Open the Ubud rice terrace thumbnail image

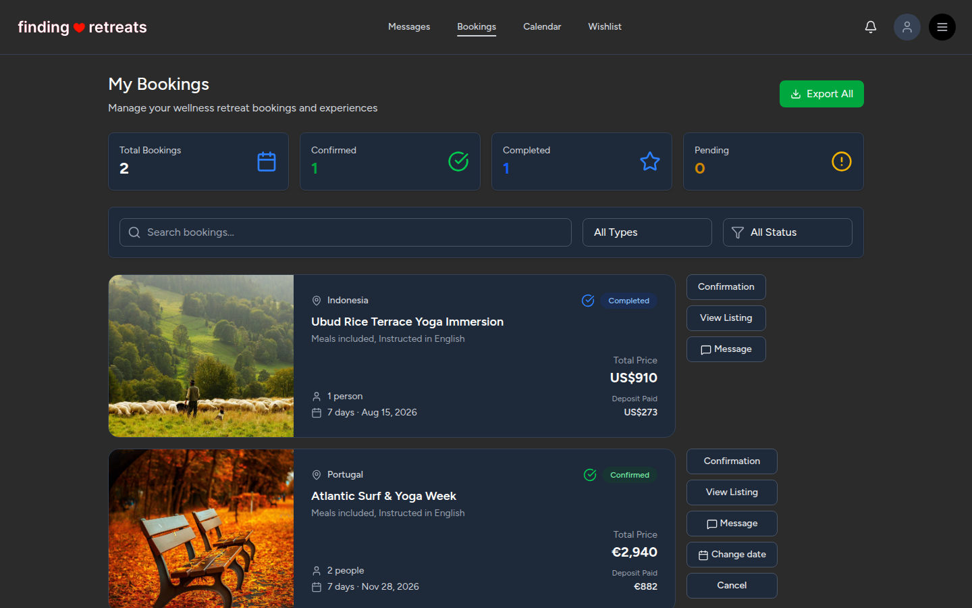tap(201, 356)
